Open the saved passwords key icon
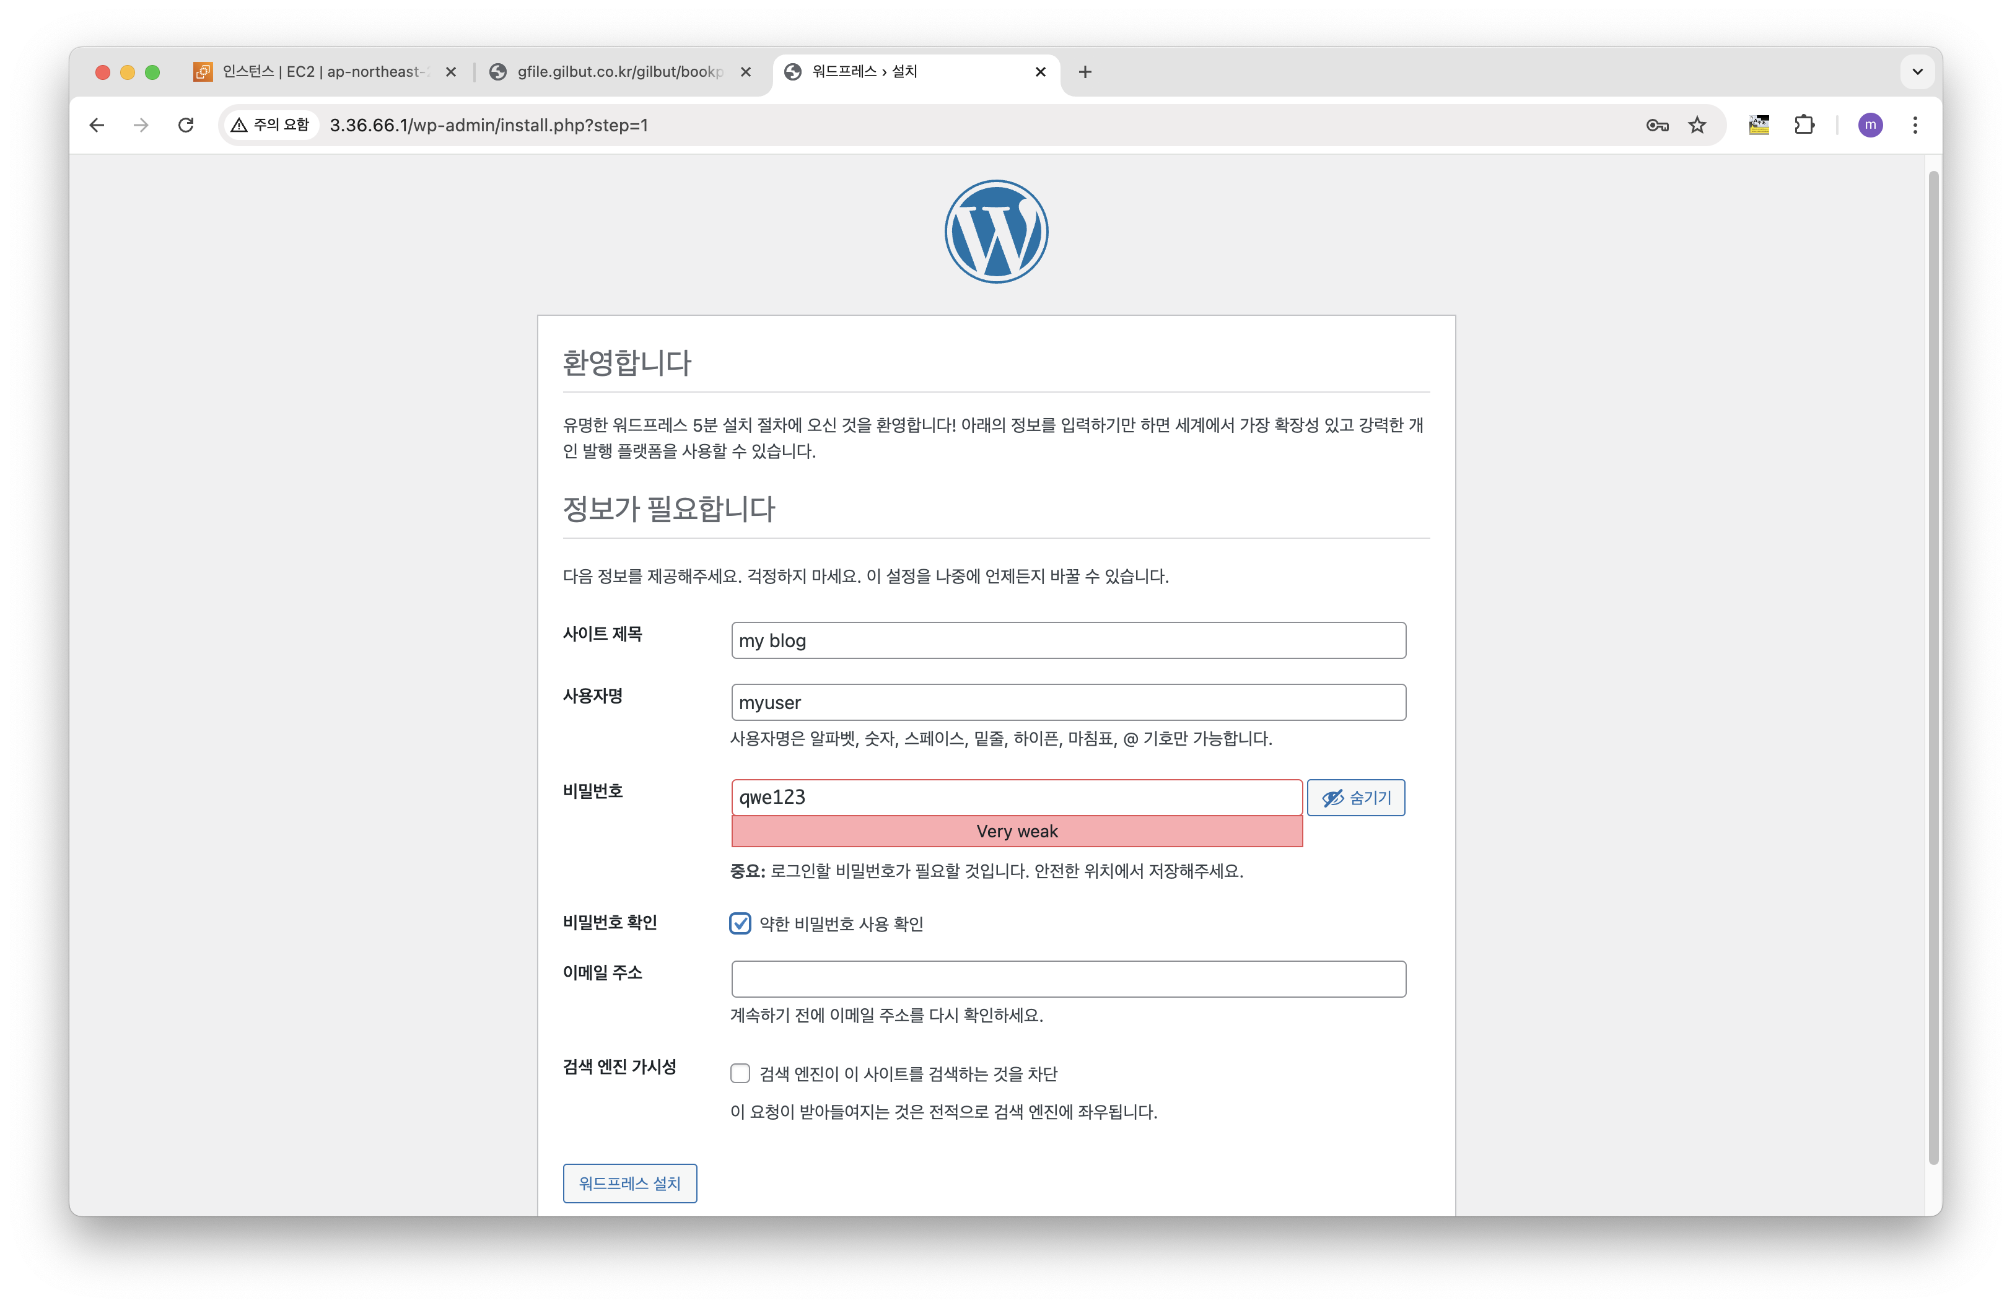The height and width of the screenshot is (1308, 2012). 1657,125
